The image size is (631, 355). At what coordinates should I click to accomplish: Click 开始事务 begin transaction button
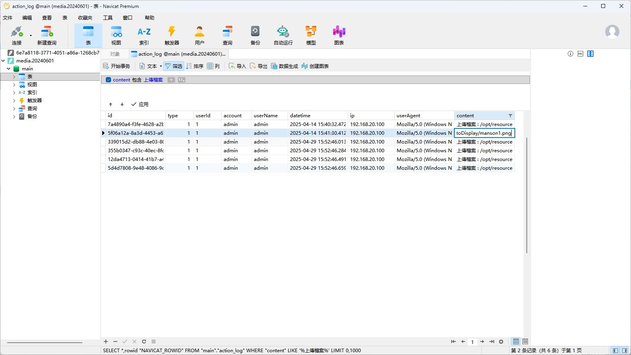point(117,66)
